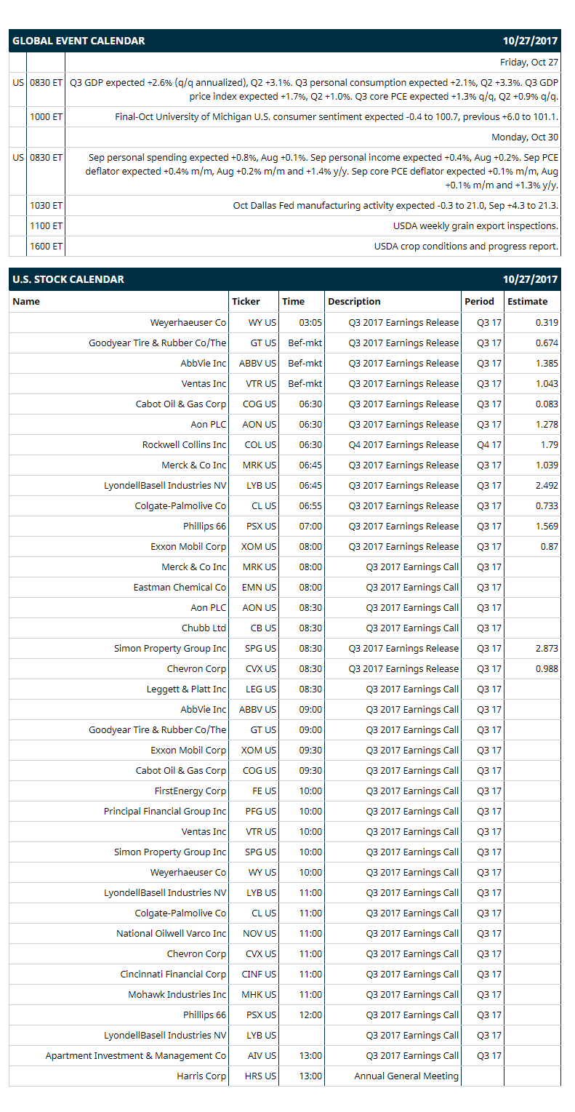Click the Sep personal spending event text

pyautogui.click(x=323, y=171)
